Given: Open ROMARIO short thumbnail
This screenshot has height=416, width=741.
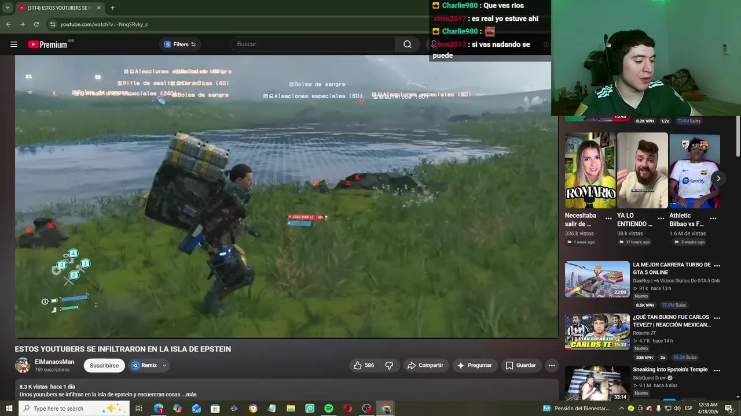Looking at the screenshot, I should (x=590, y=170).
